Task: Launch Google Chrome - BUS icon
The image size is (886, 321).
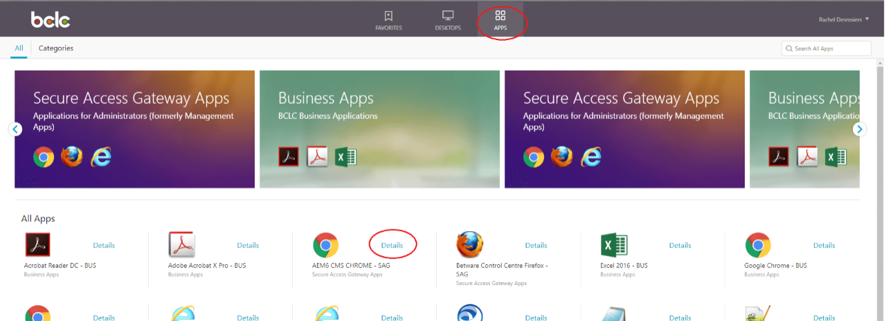Action: pos(758,245)
